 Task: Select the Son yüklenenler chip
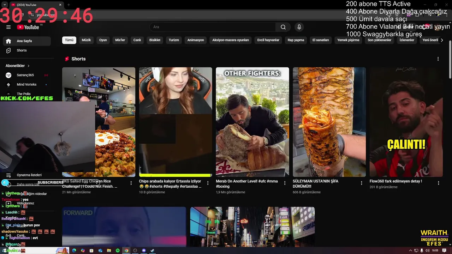click(x=380, y=40)
